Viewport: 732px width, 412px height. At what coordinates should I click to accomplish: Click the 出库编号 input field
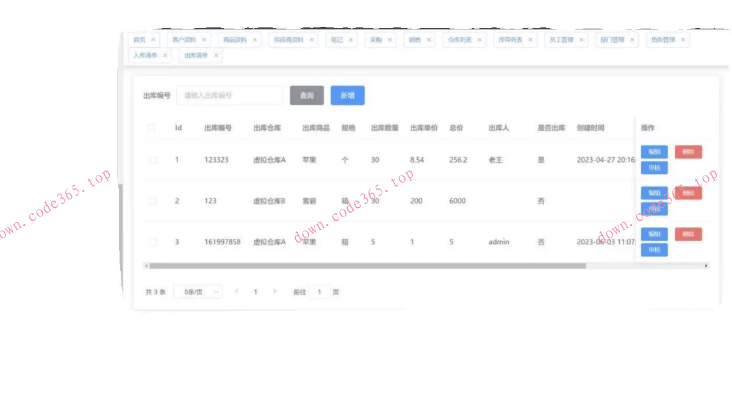(229, 95)
